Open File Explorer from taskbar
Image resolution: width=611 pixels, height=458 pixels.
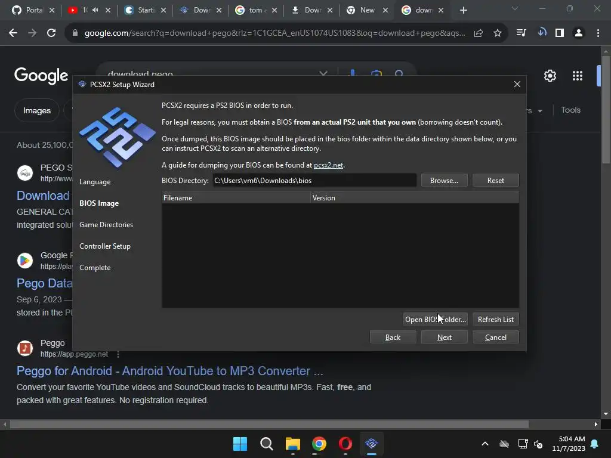[292, 444]
